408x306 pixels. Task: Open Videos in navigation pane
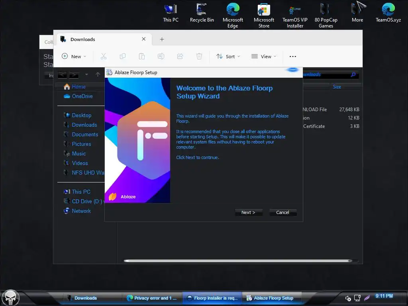point(76,163)
